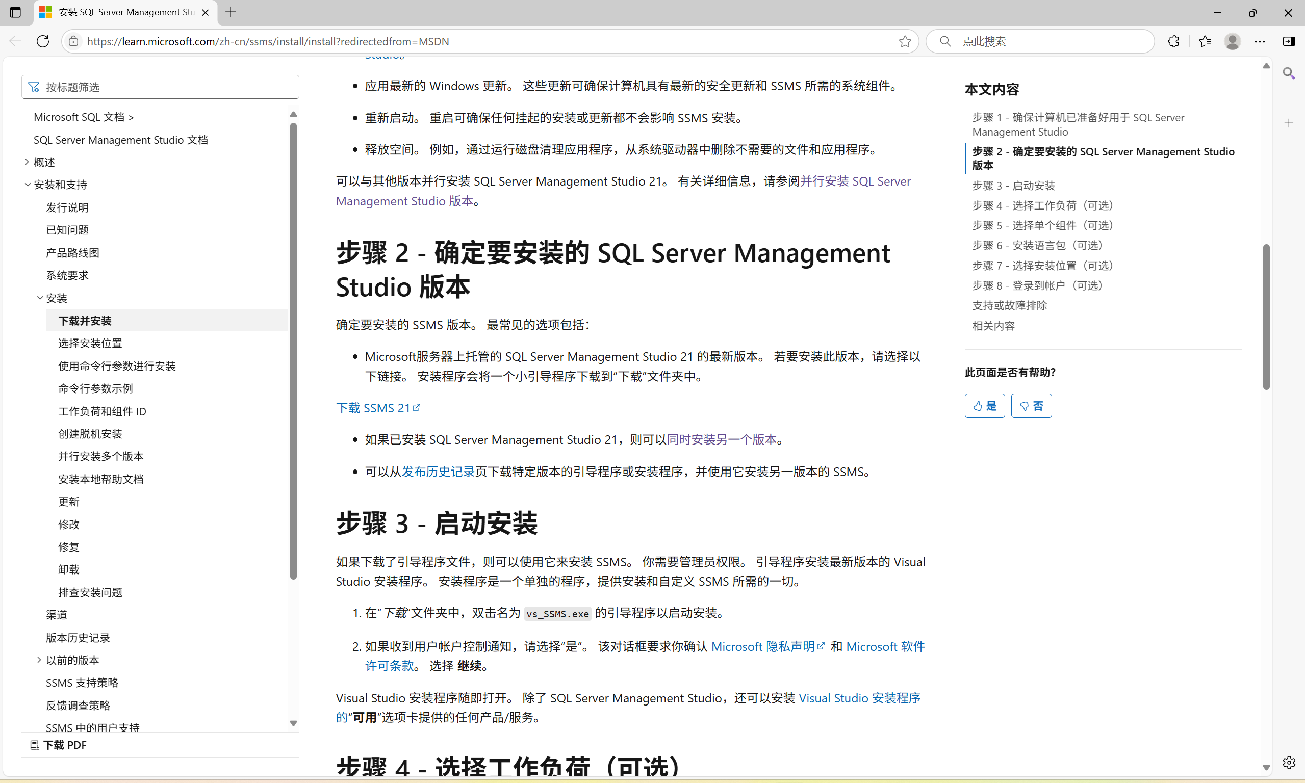
Task: Open the browser extensions panel
Action: (x=1173, y=41)
